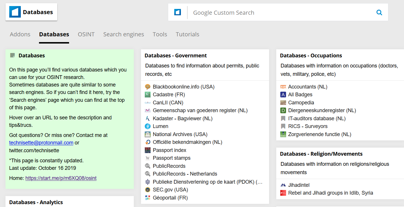The width and height of the screenshot is (404, 207).
Task: Open the Kadaster - Bagviewer (NL) link
Action: tap(183, 118)
